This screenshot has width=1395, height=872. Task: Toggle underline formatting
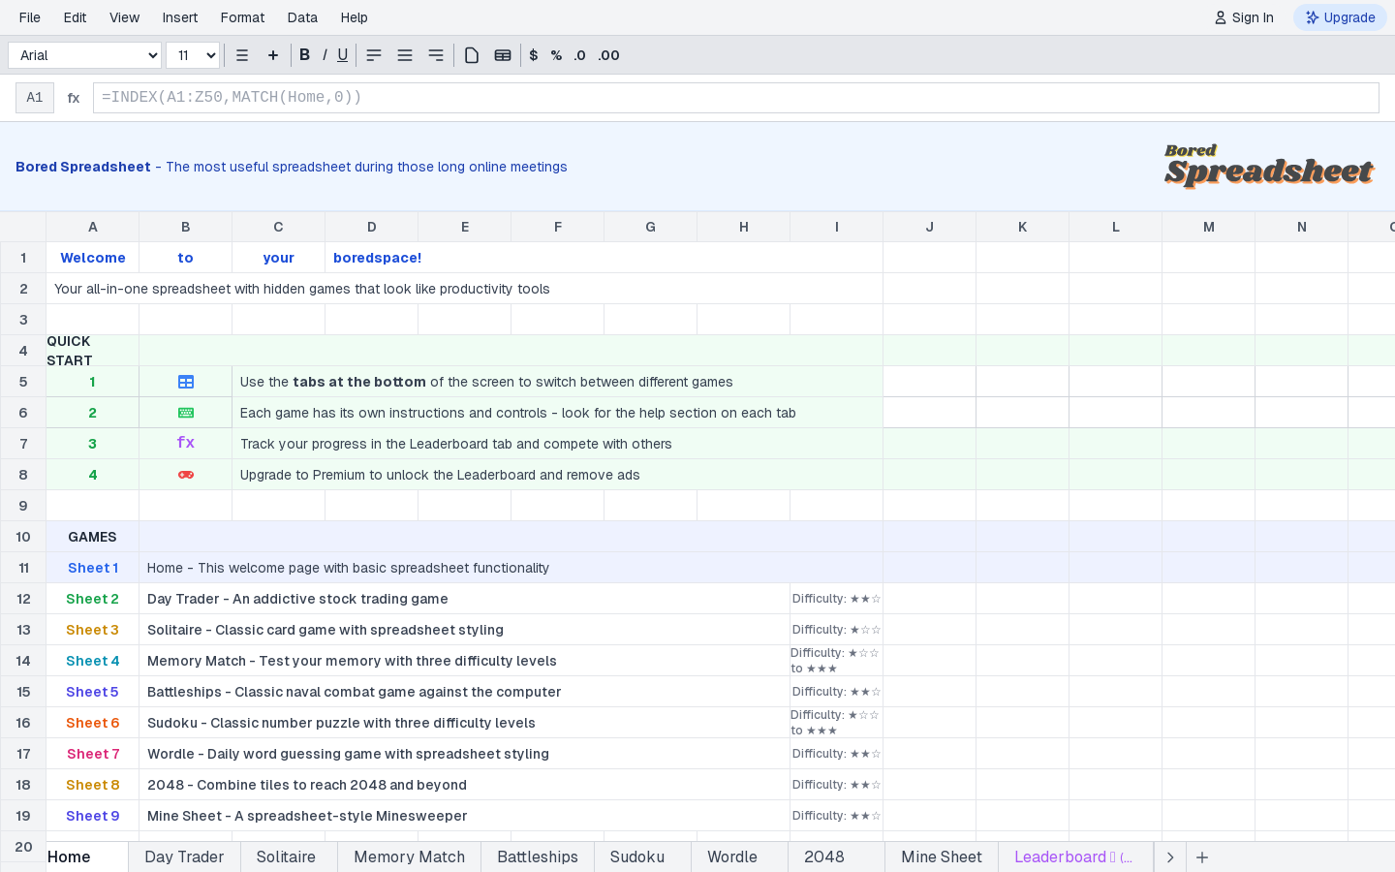pos(342,55)
